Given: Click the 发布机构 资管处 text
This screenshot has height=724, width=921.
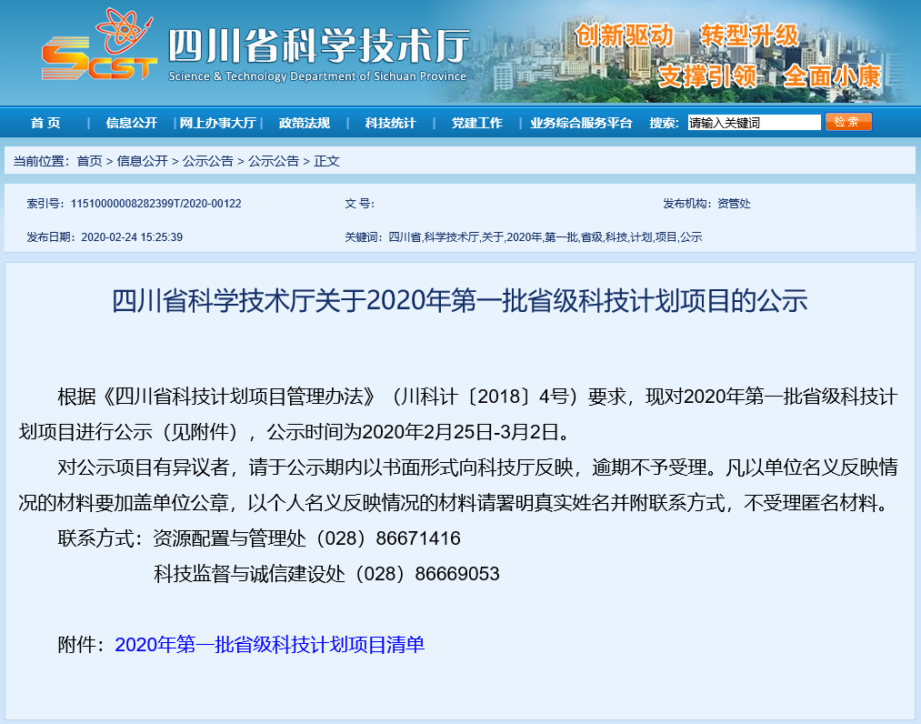Looking at the screenshot, I should [733, 204].
